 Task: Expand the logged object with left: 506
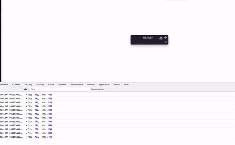point(26,99)
